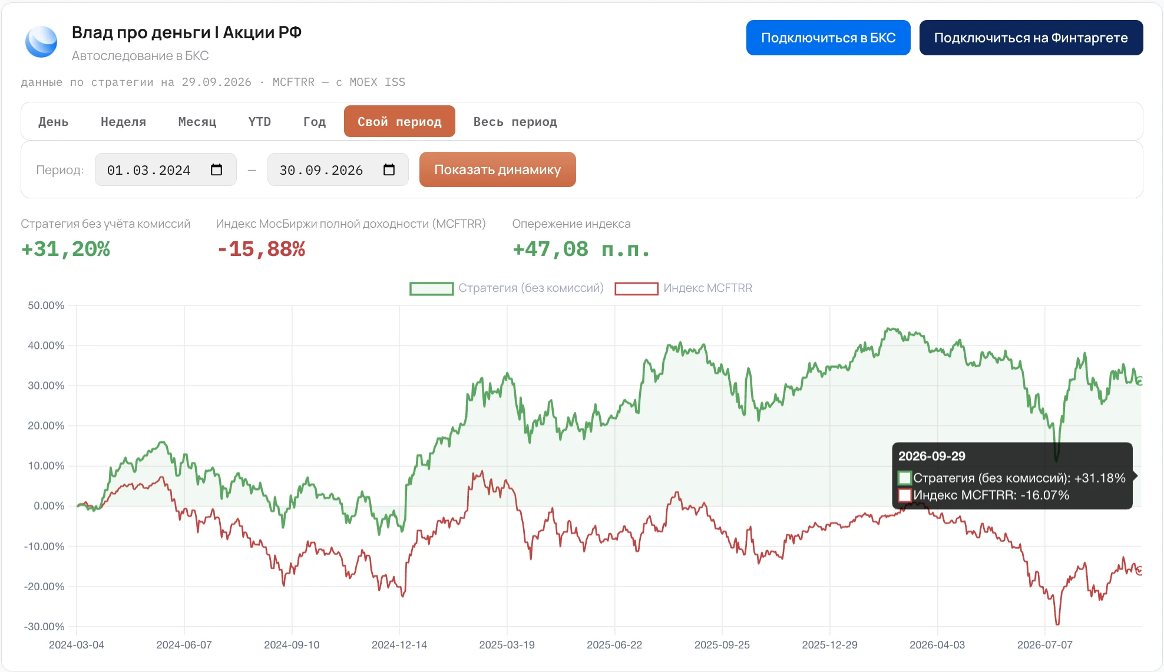Screen dimensions: 1164x672
Task: Select the Свой период tab
Action: [x=399, y=122]
